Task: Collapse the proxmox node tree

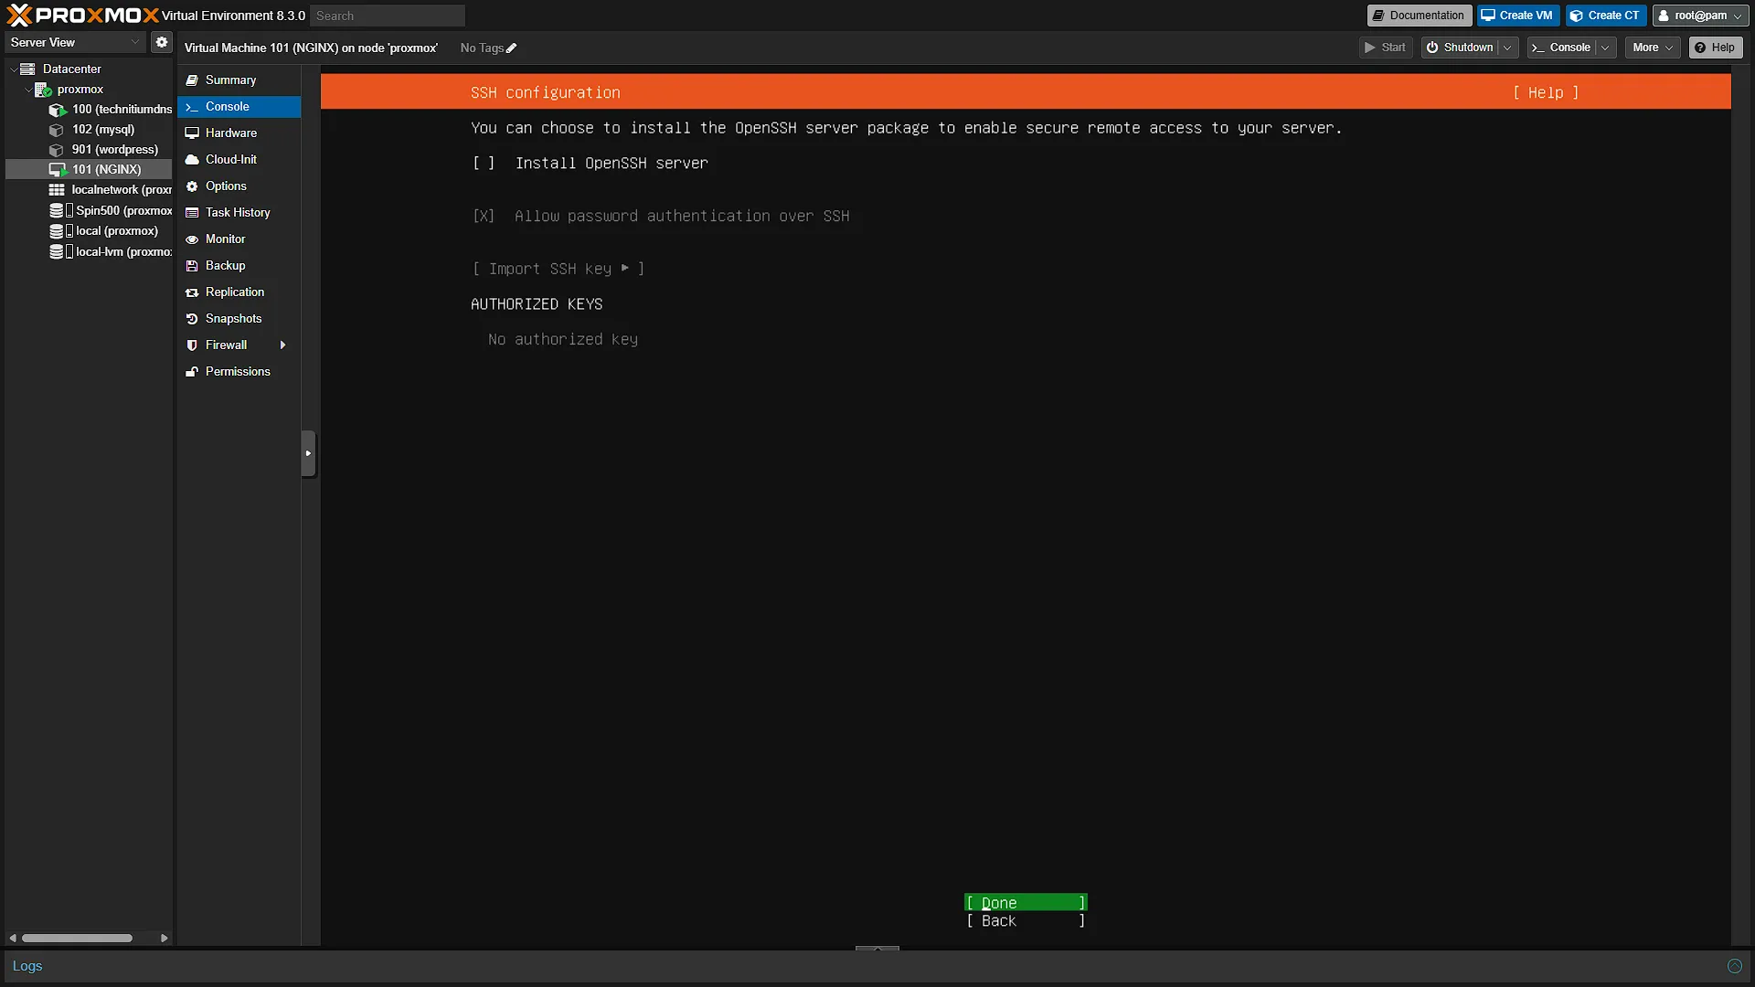Action: click(27, 90)
